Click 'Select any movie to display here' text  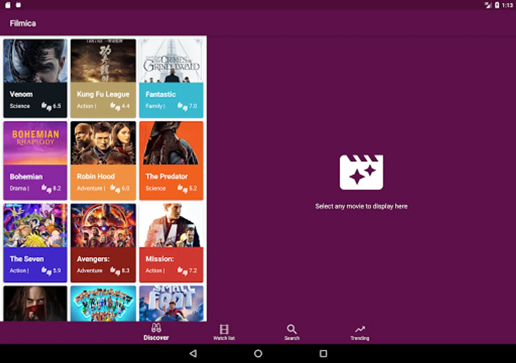tap(361, 206)
